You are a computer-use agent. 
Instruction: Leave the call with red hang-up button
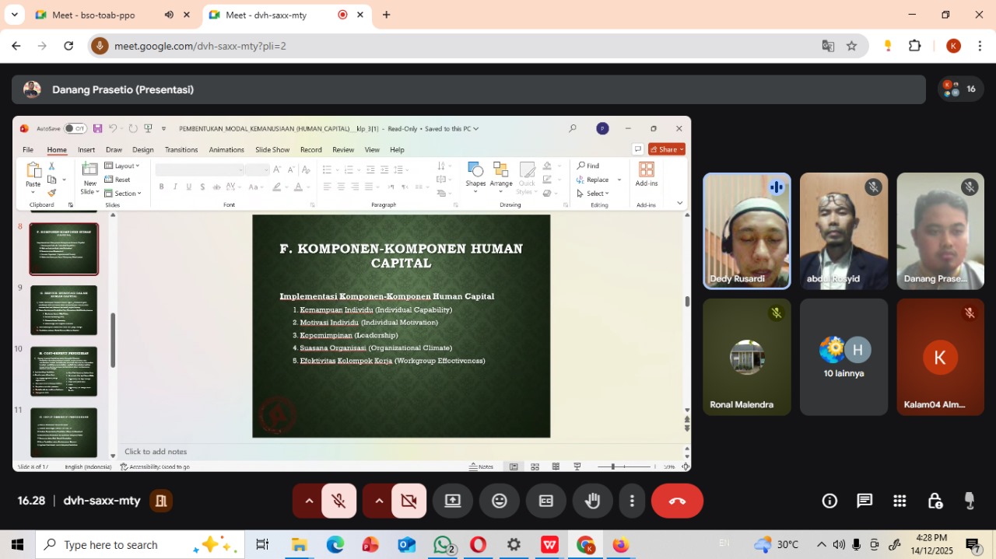point(677,501)
